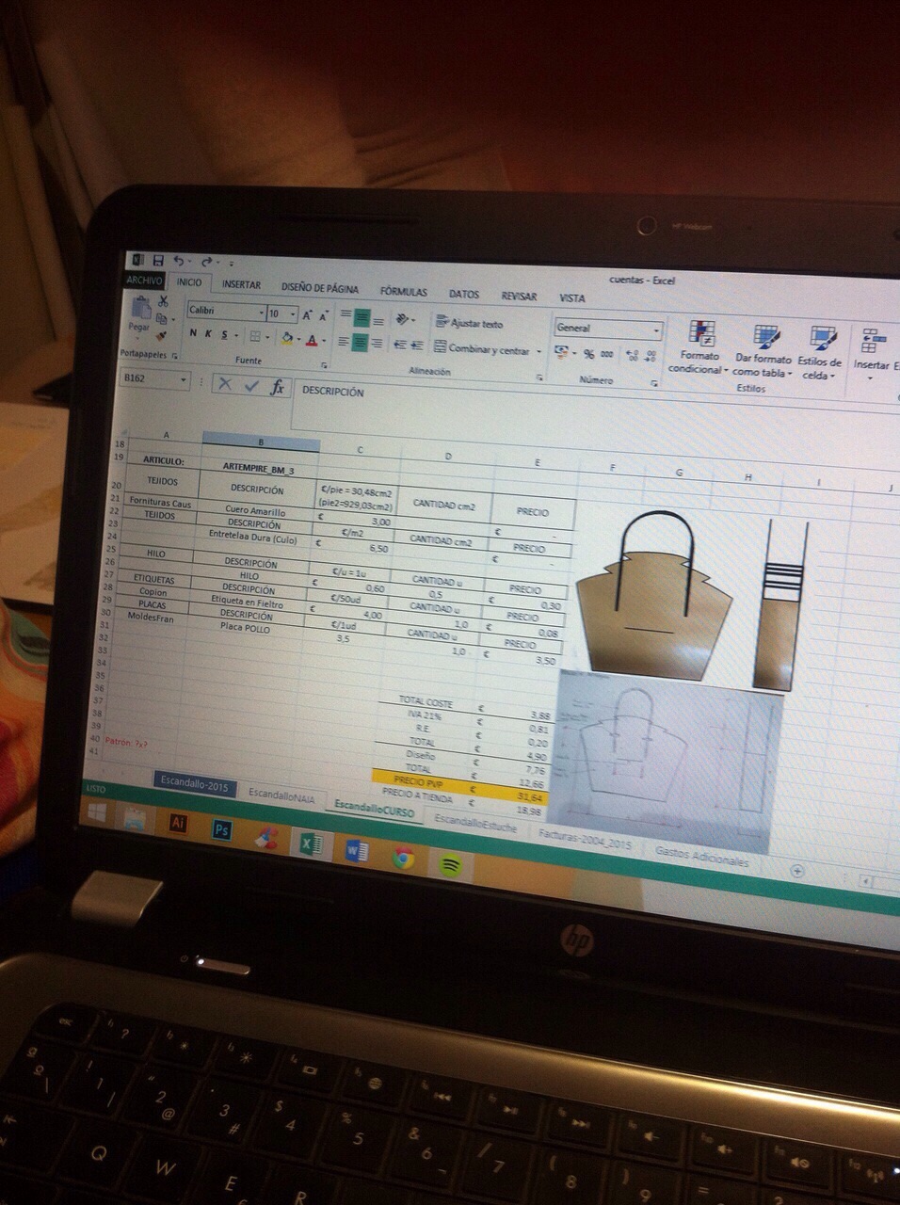The height and width of the screenshot is (1205, 900).
Task: Switch to the Escandallo-2015 sheet tab
Action: pos(193,784)
